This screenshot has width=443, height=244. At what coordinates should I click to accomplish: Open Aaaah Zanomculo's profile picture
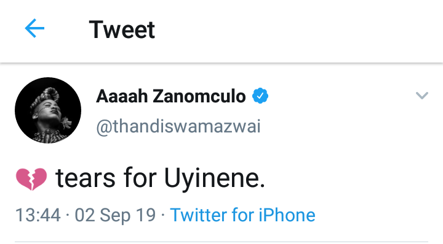pyautogui.click(x=48, y=110)
